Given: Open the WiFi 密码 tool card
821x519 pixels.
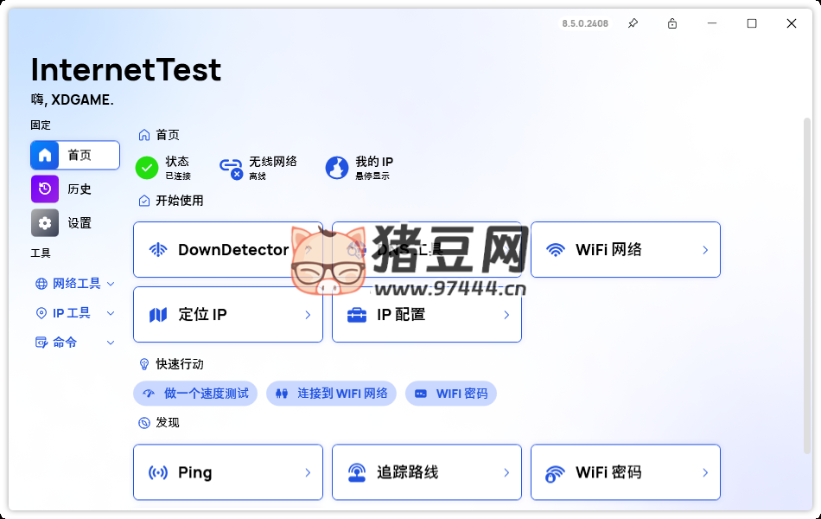Looking at the screenshot, I should (625, 472).
